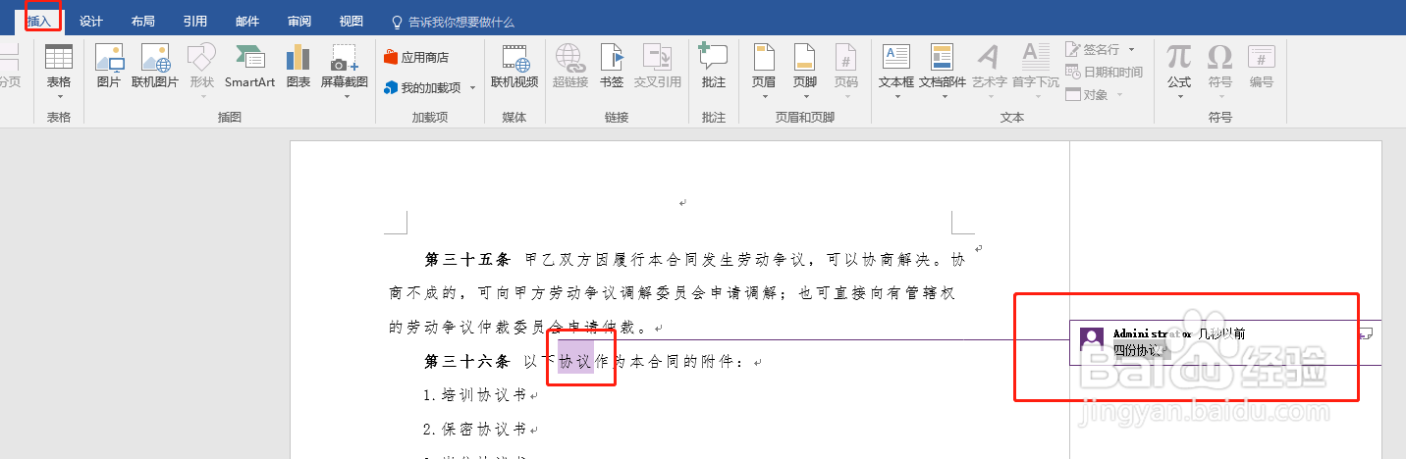The width and height of the screenshot is (1406, 459).
Task: Insert a 签名行 signature line
Action: (1093, 49)
